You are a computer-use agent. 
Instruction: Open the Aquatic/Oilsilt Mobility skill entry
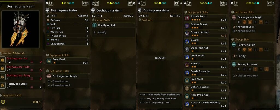point(206,104)
